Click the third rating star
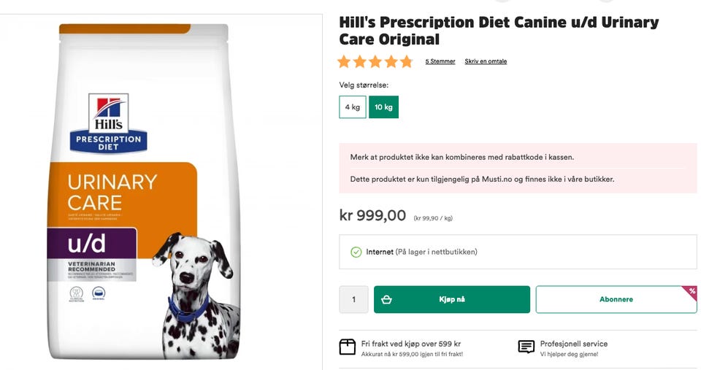 click(x=375, y=62)
